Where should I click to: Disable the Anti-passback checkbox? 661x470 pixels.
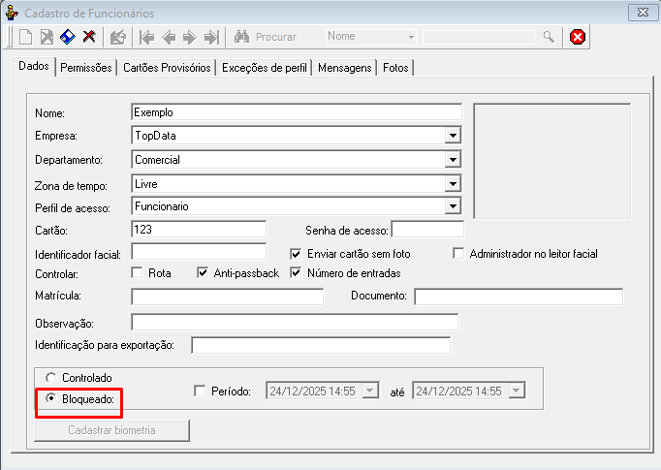click(x=203, y=273)
